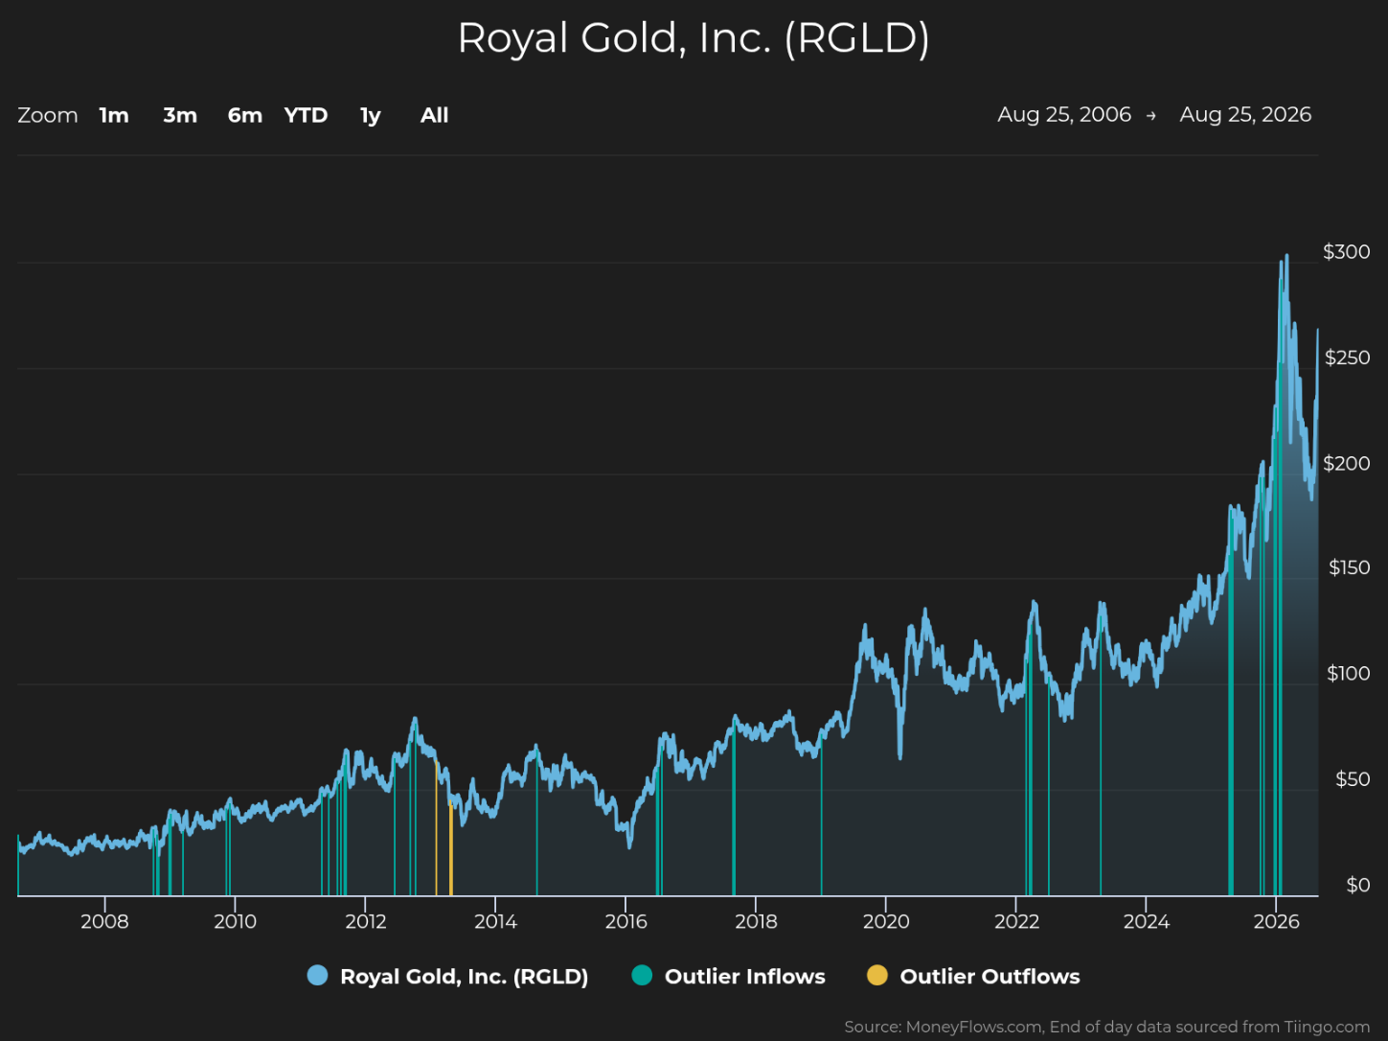This screenshot has width=1388, height=1041.
Task: Click the 2018 x-axis label
Action: tap(756, 921)
